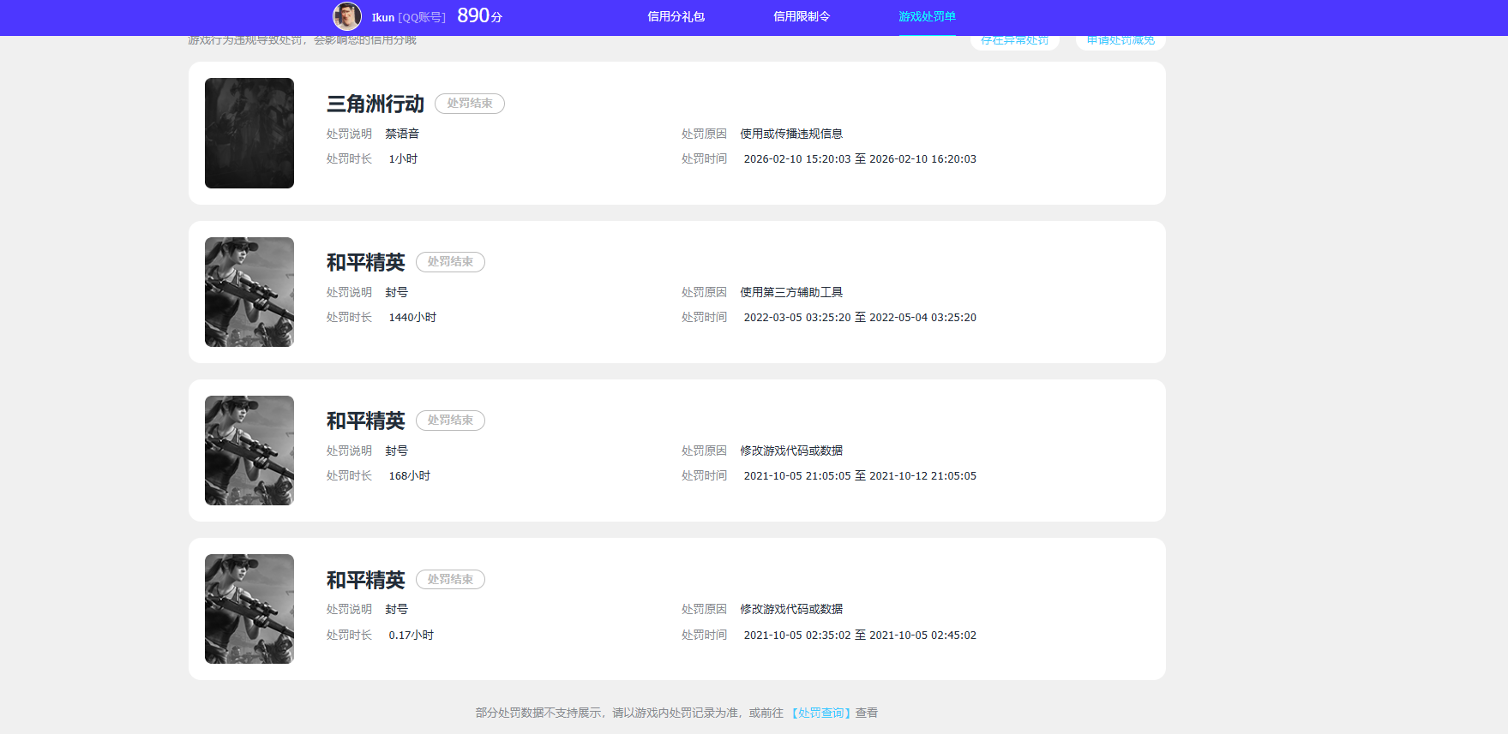Click the 168小时 duration value

tap(409, 475)
